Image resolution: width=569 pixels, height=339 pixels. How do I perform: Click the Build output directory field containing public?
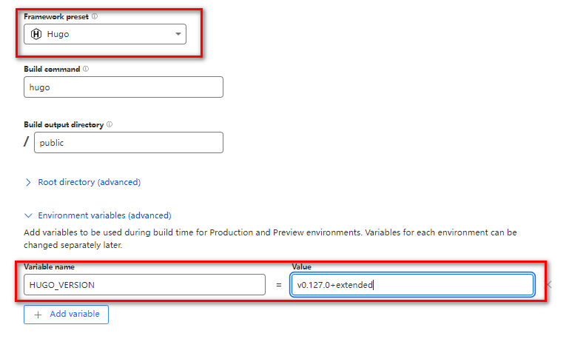pyautogui.click(x=129, y=143)
